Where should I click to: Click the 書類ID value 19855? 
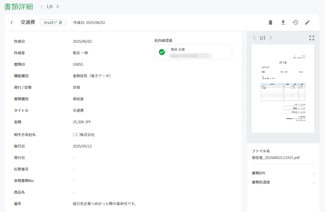pyautogui.click(x=78, y=65)
